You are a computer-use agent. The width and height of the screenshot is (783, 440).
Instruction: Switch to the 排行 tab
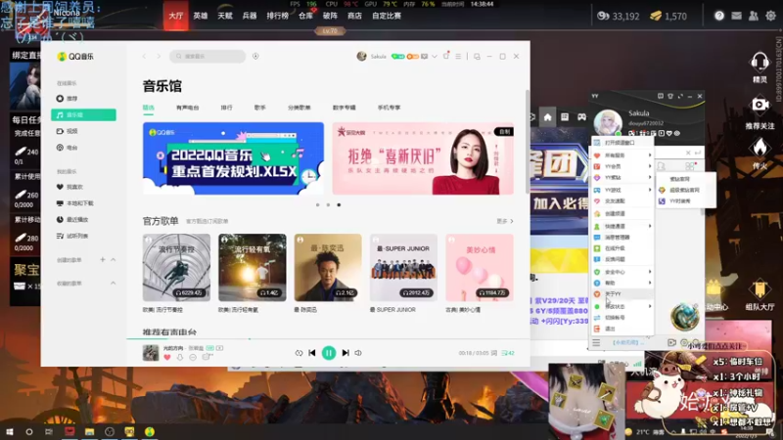[x=227, y=108]
